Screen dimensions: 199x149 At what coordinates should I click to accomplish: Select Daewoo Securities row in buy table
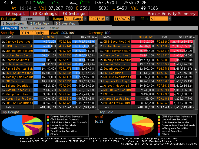pos(19,42)
